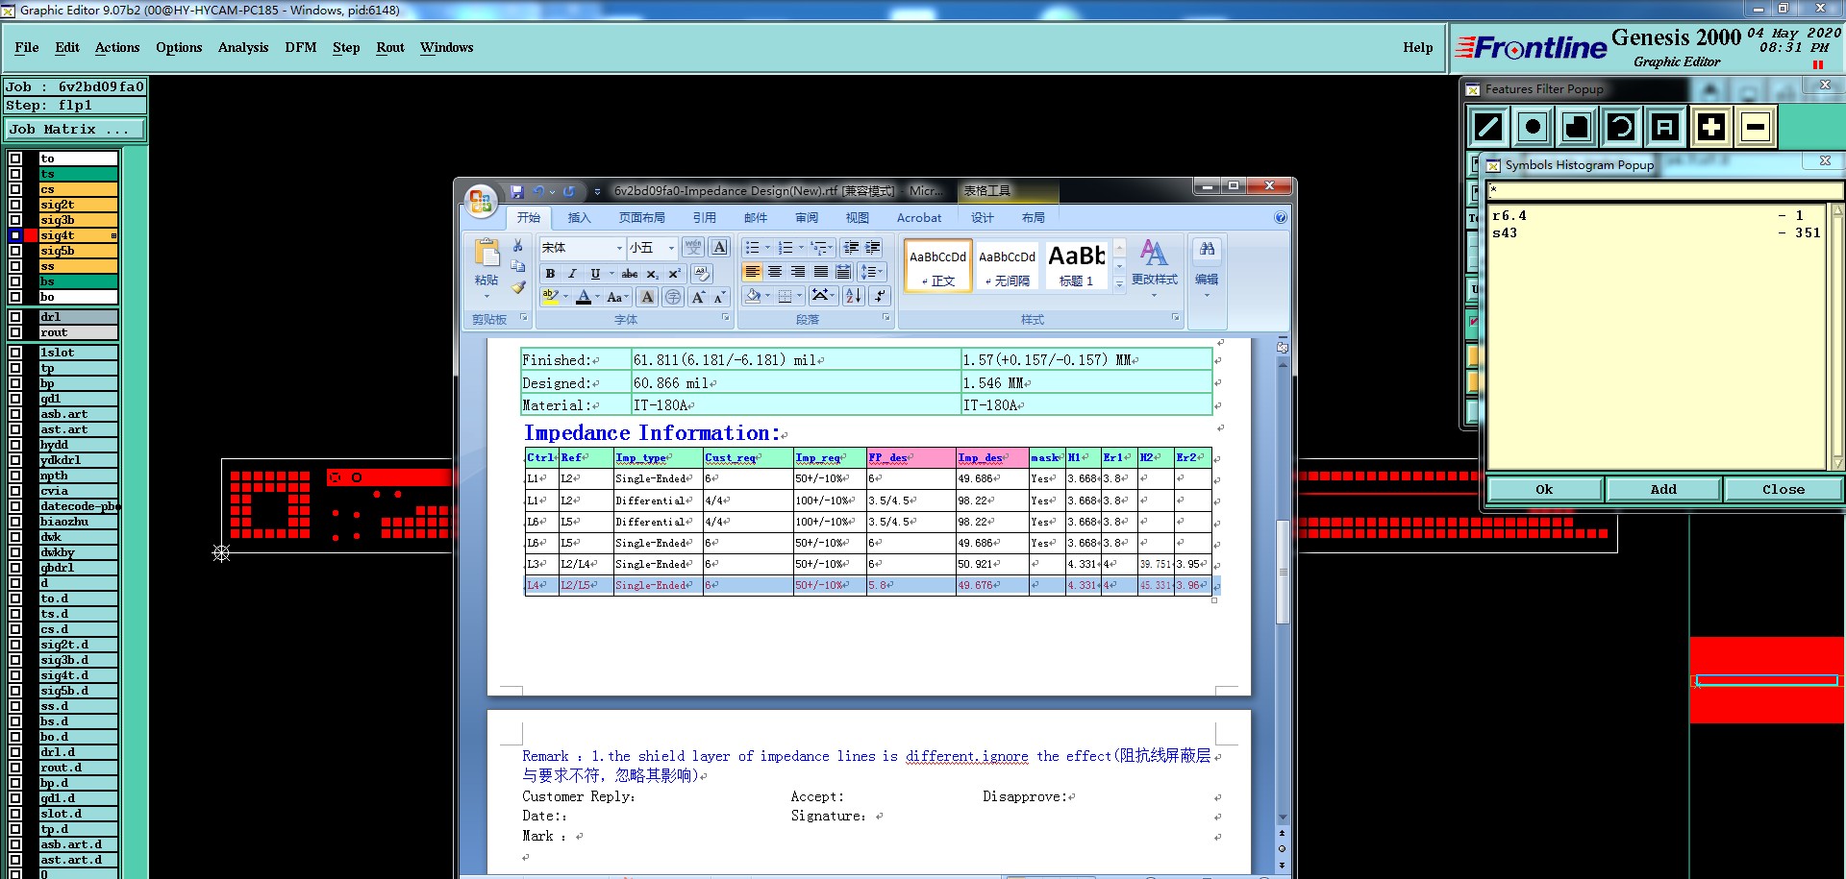Screen dimensions: 1846x879
Task: Toggle visibility checkbox for layer sig2t
Action: point(15,205)
